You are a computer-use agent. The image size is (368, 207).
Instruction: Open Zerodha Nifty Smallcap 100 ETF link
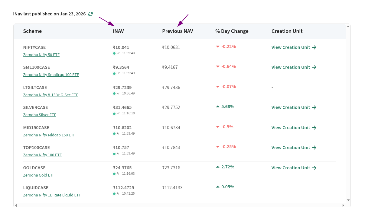pyautogui.click(x=51, y=75)
